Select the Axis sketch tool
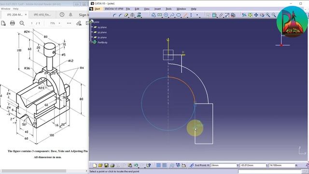The height and width of the screenshot is (174, 309). [191, 15]
